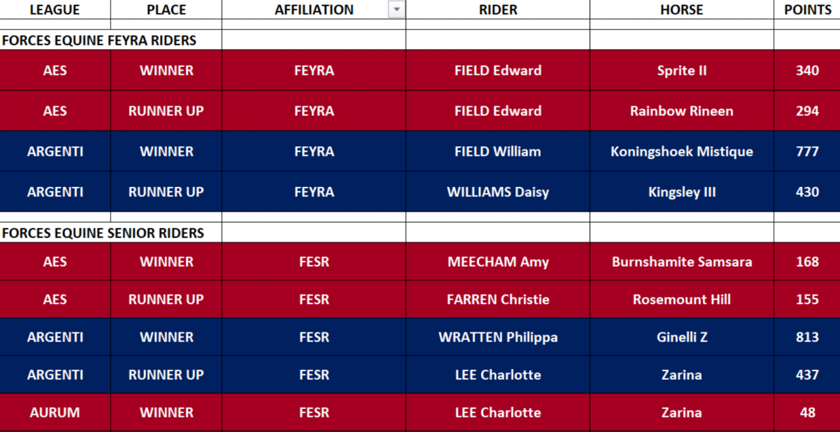The image size is (840, 432).
Task: Select the points cell showing 813
Action: click(x=807, y=337)
